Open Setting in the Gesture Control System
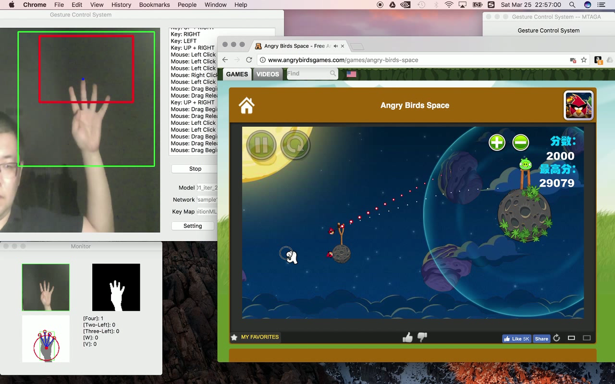Viewport: 615px width, 384px height. coord(193,226)
